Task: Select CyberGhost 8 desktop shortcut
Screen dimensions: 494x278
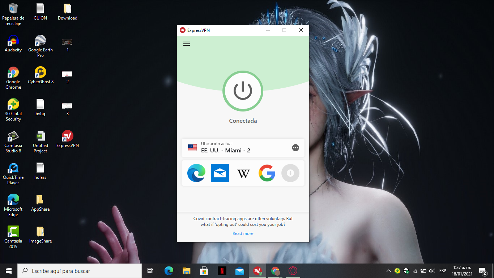Action: point(41,75)
